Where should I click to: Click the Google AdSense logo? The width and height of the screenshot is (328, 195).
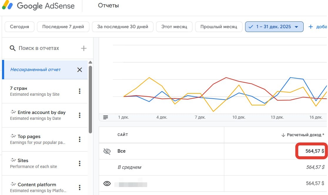point(38,6)
